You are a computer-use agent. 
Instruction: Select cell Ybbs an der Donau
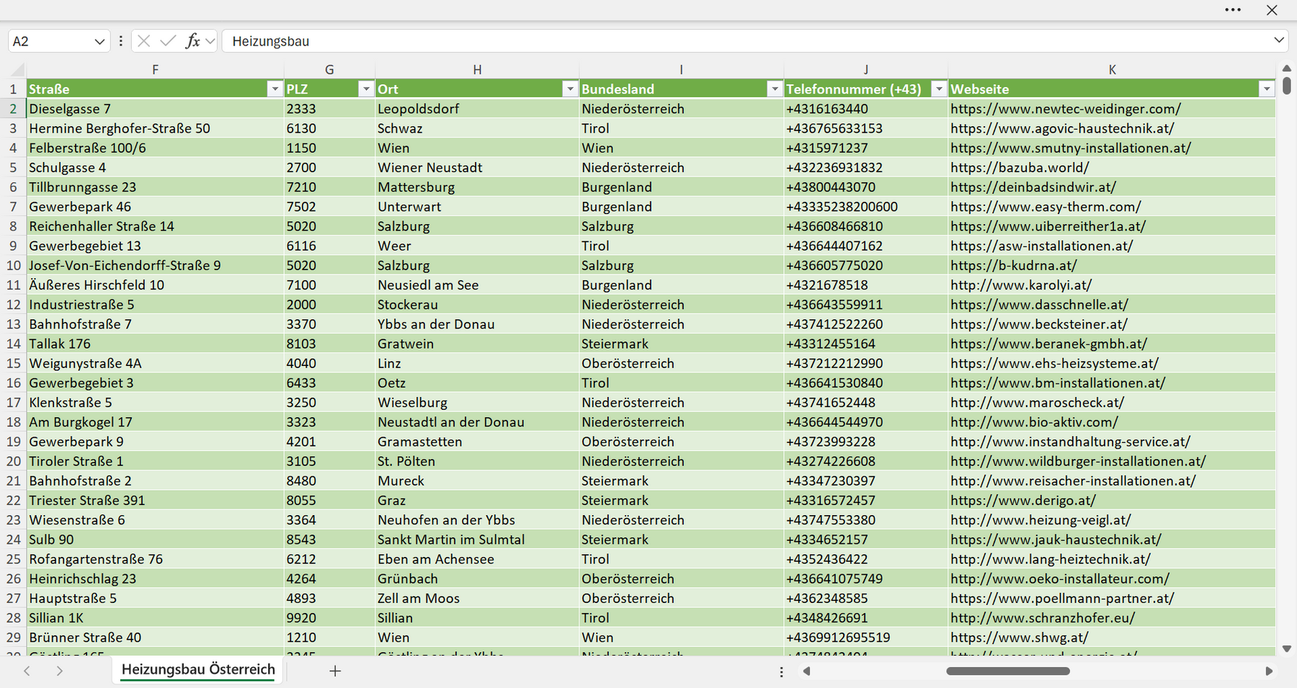tap(477, 324)
